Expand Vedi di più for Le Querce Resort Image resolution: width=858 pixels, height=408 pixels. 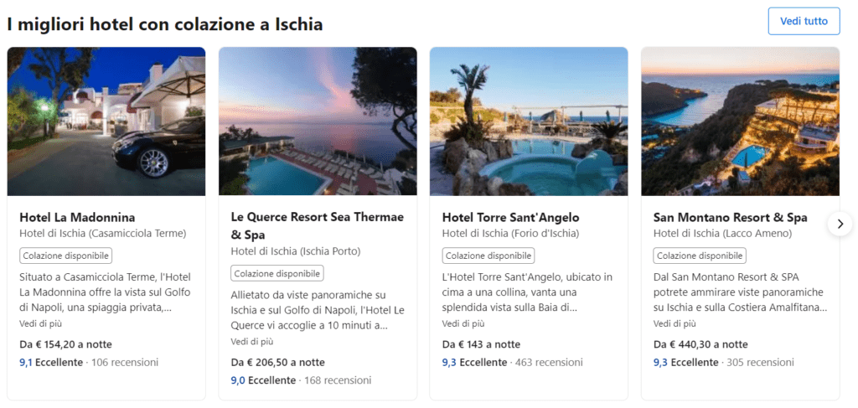251,341
